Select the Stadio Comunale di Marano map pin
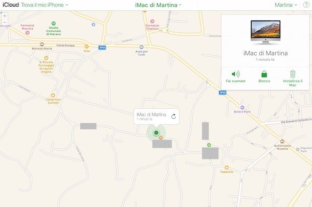This screenshot has width=312, height=207. click(54, 24)
